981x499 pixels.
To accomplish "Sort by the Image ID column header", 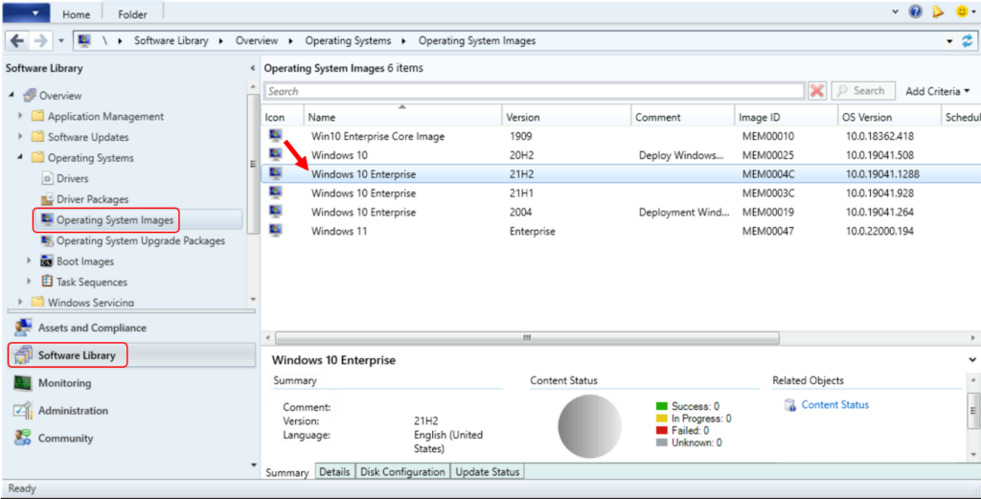I will click(786, 117).
